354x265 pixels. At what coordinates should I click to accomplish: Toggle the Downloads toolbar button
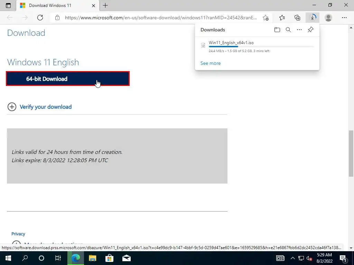(x=313, y=18)
